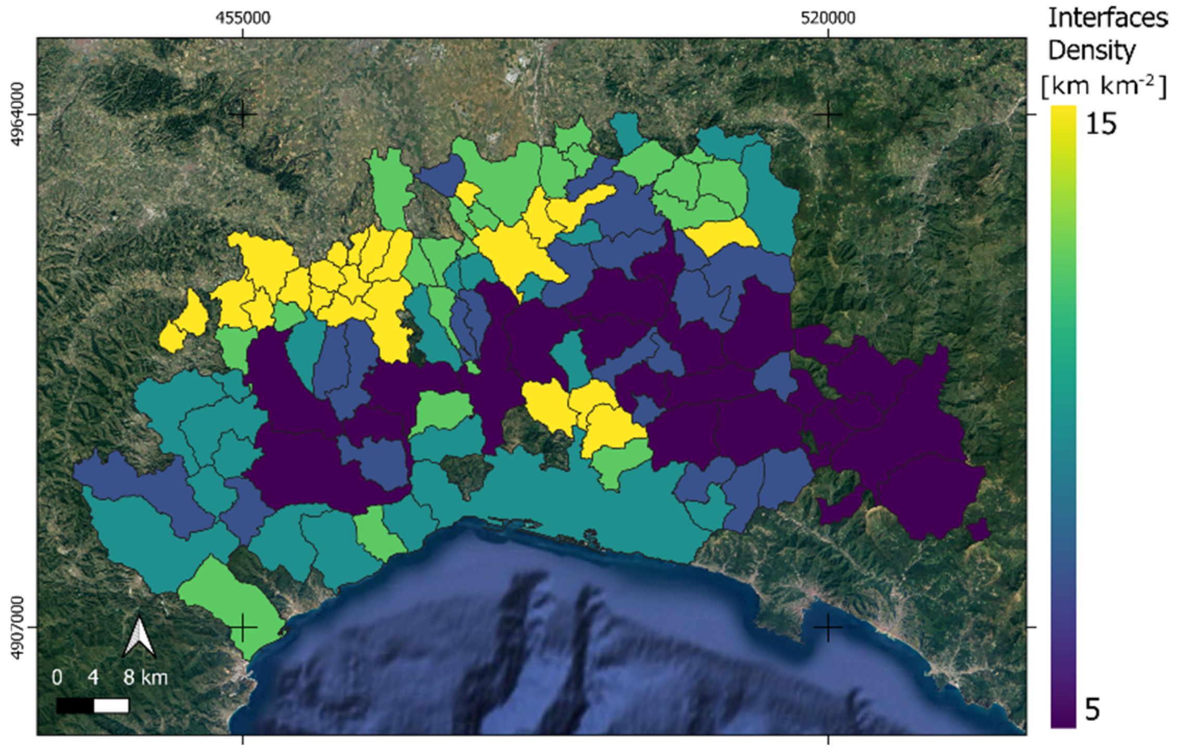Click the black segment of the scale bar

[x=75, y=705]
